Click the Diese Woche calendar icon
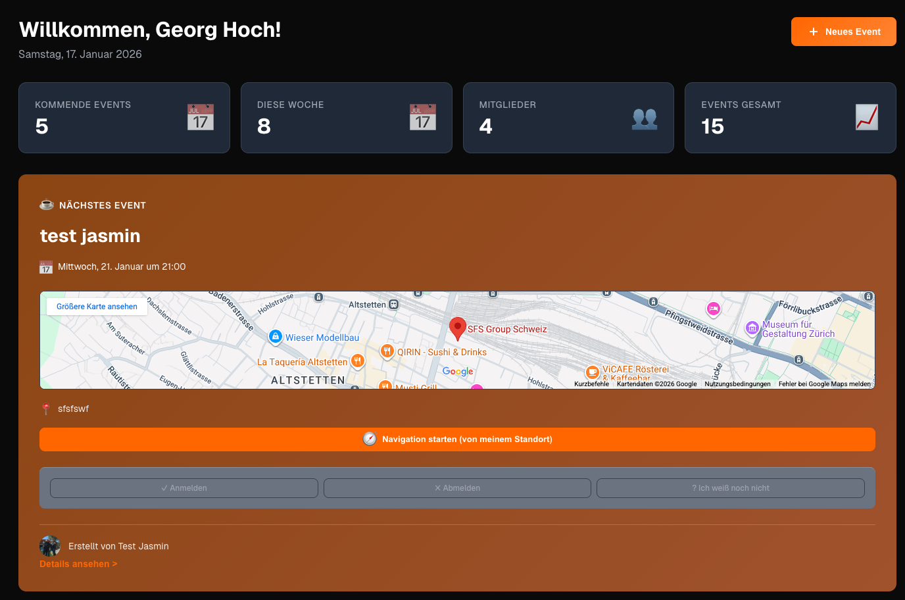The image size is (905, 600). tap(422, 117)
